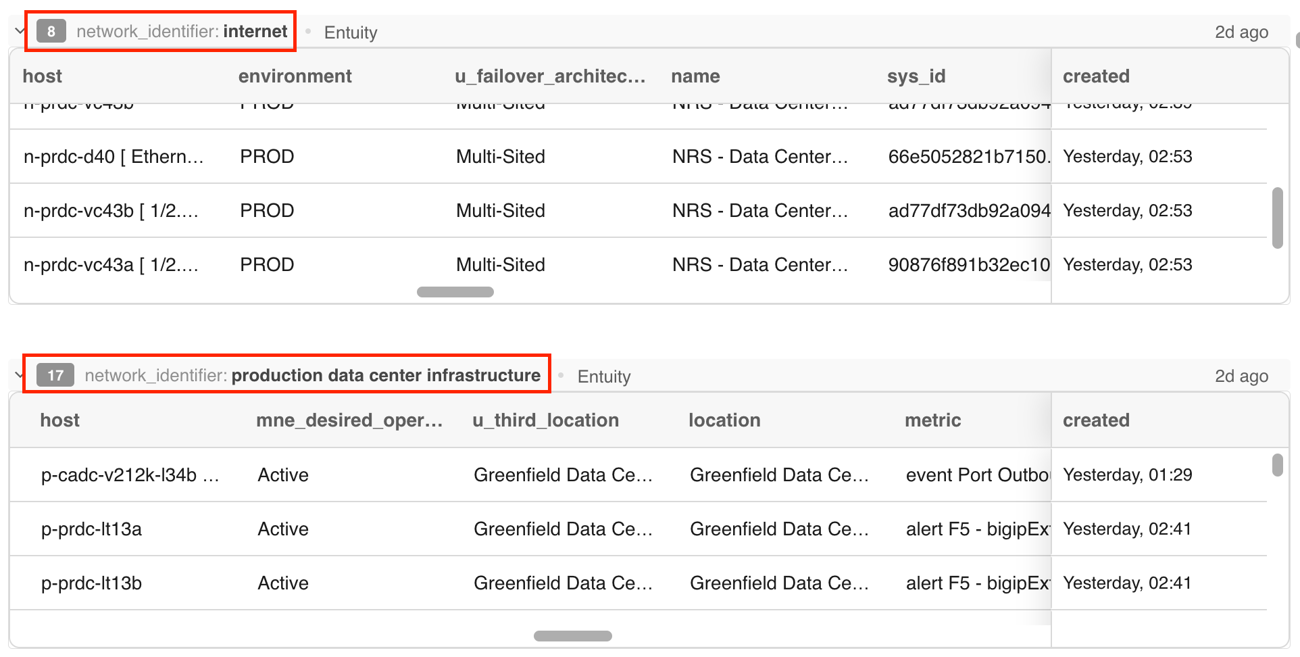This screenshot has width=1300, height=657.
Task: Sort production table by metric column
Action: click(x=932, y=420)
